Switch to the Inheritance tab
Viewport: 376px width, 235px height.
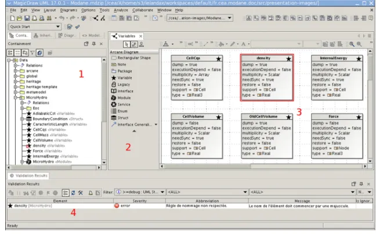tap(43, 35)
